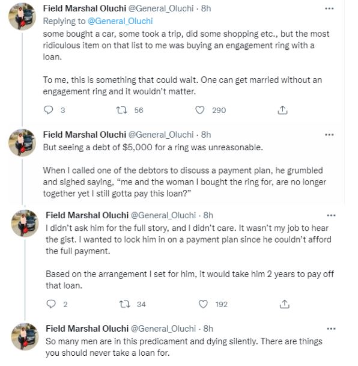Open Field Marshal Oluchi profile from first tweet
Image resolution: width=358 pixels, height=366 pixels.
pos(85,8)
